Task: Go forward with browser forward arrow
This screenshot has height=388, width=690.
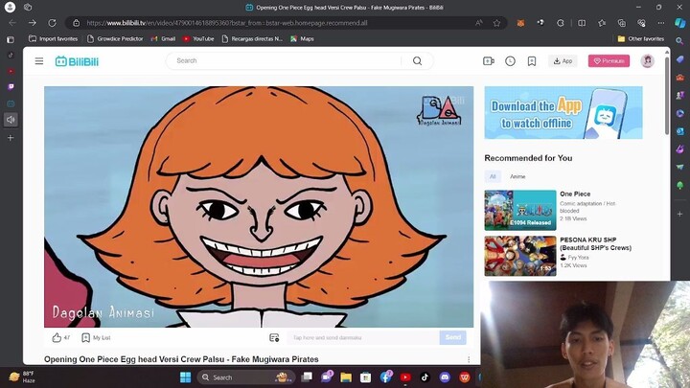Action: pos(33,23)
